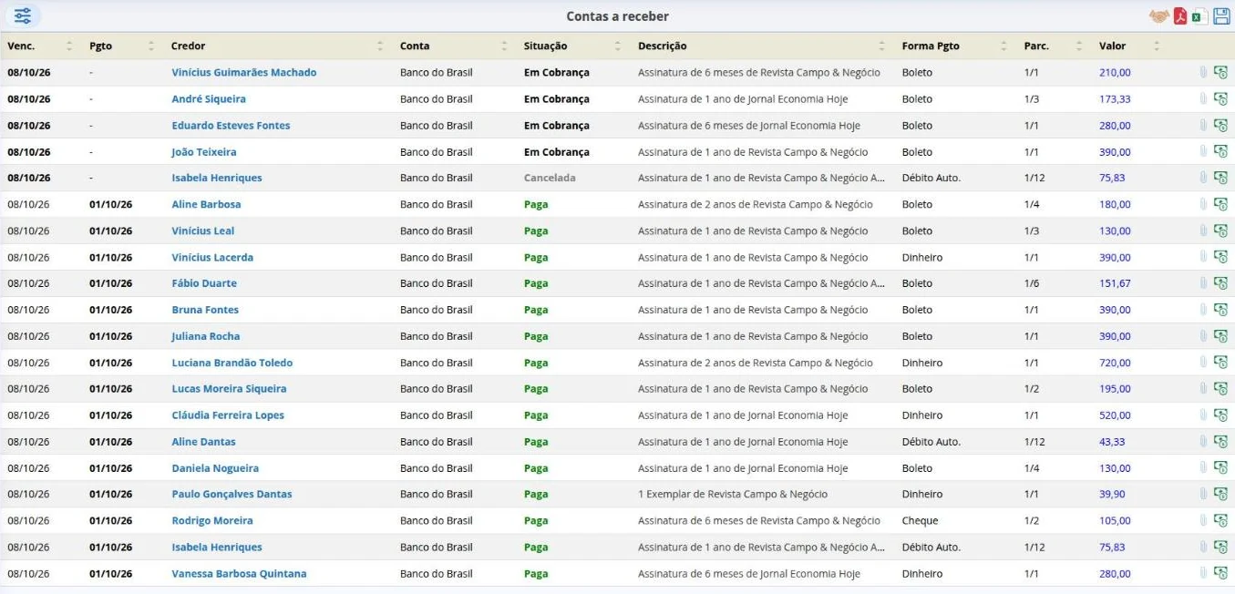Open creditor Luciana Brandão Toledo
This screenshot has height=594, width=1235.
pyautogui.click(x=232, y=363)
